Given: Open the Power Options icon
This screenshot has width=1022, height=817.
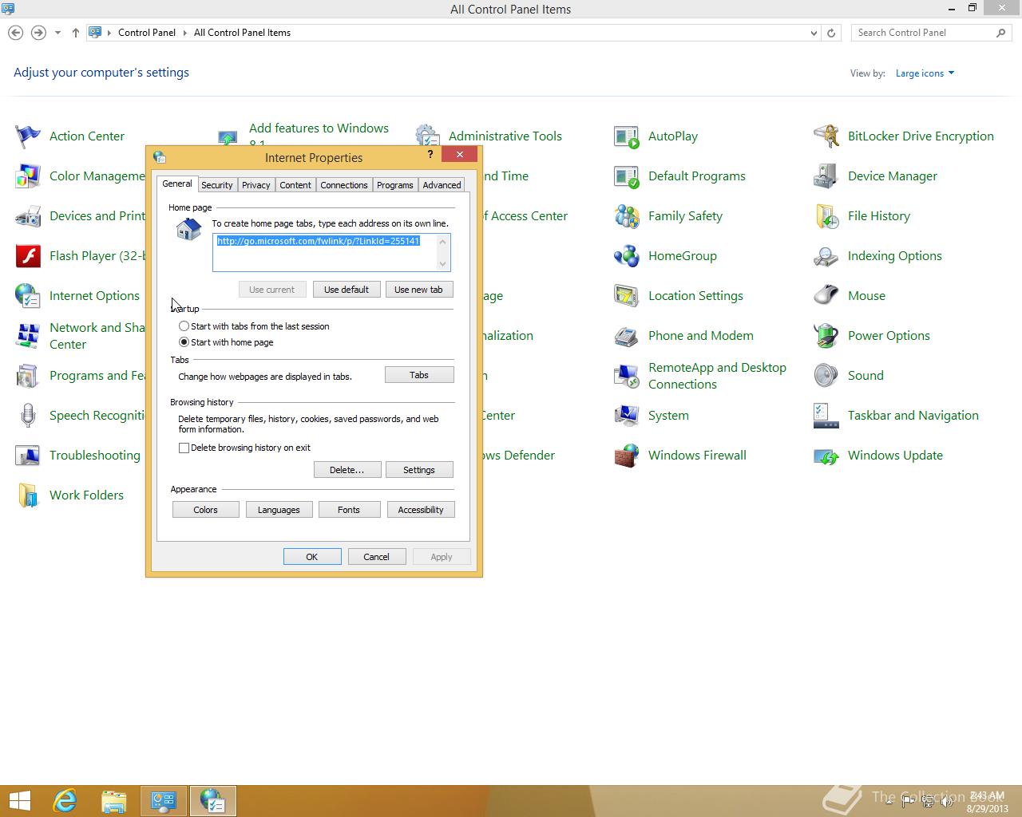Looking at the screenshot, I should (826, 336).
